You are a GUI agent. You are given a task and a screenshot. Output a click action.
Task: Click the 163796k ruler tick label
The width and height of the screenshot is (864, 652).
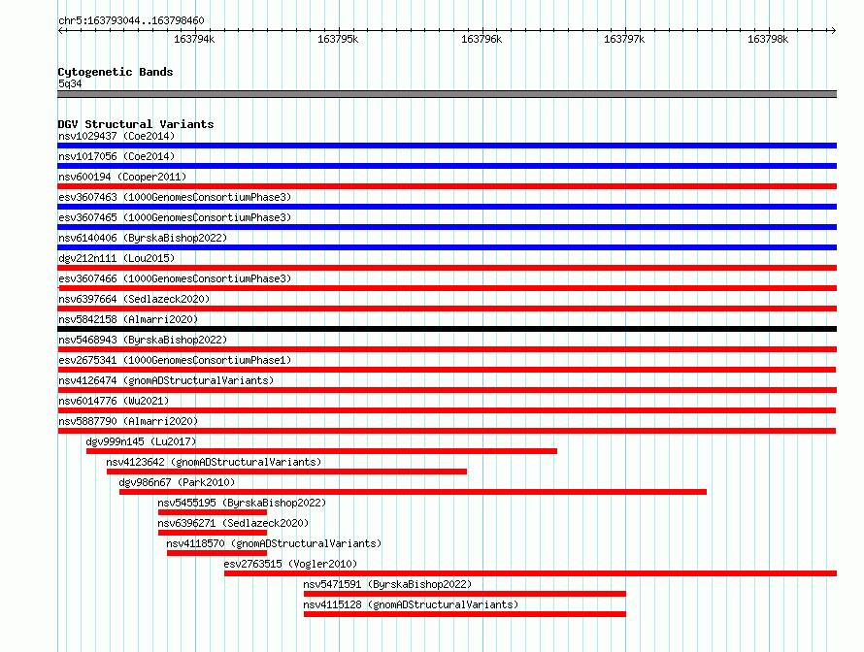(x=482, y=39)
